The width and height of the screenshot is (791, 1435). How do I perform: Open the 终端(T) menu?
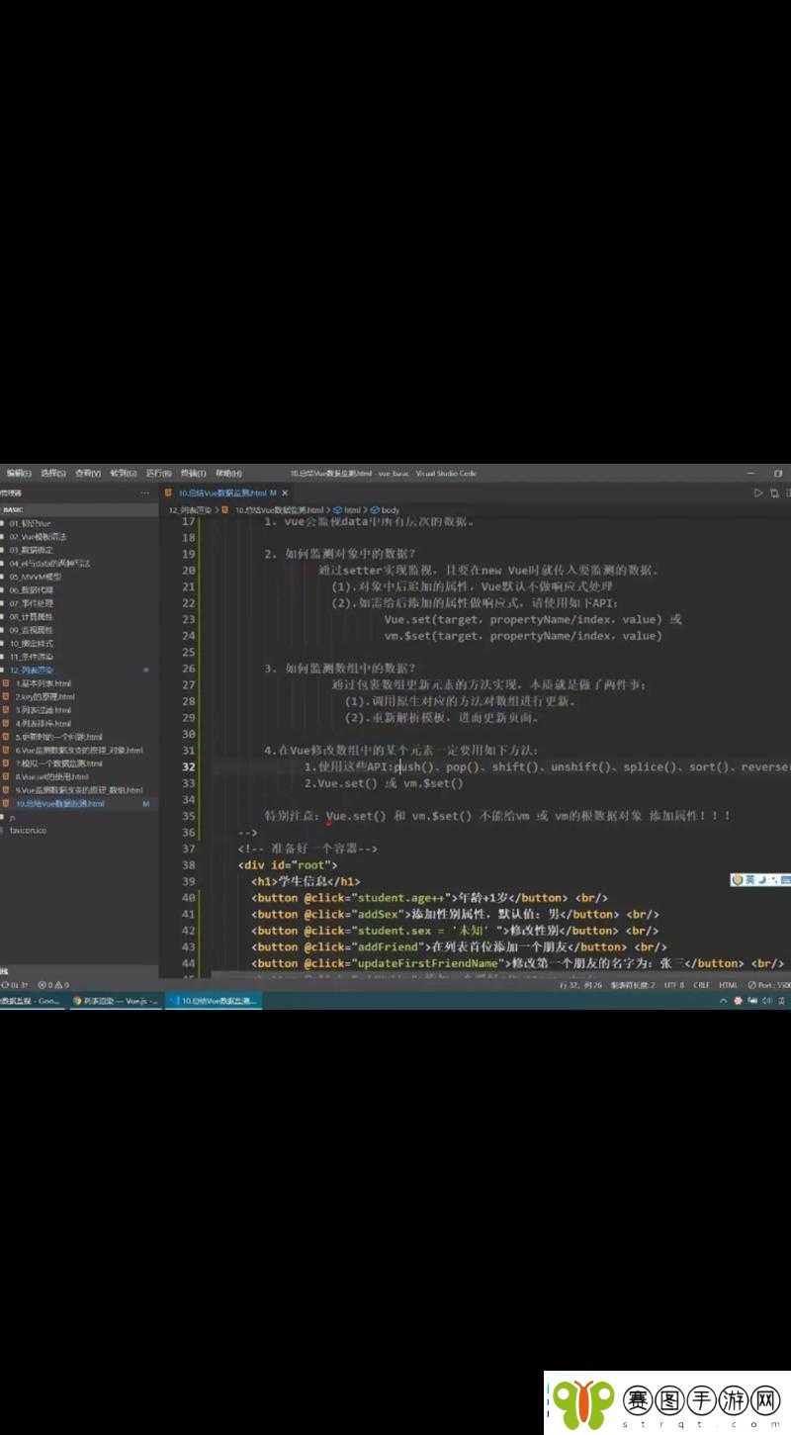193,473
